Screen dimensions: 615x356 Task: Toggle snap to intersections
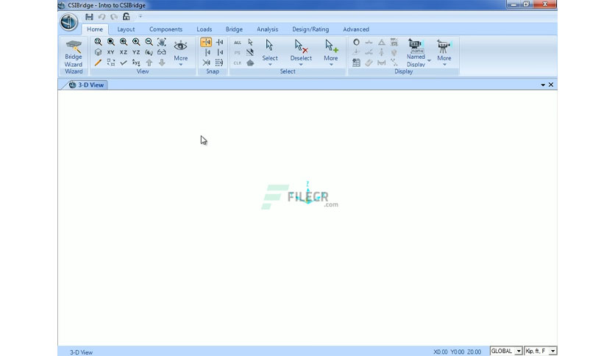207,63
